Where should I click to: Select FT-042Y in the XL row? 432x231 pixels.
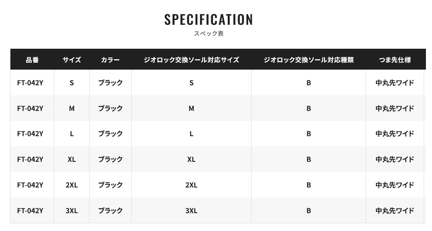coord(30,159)
